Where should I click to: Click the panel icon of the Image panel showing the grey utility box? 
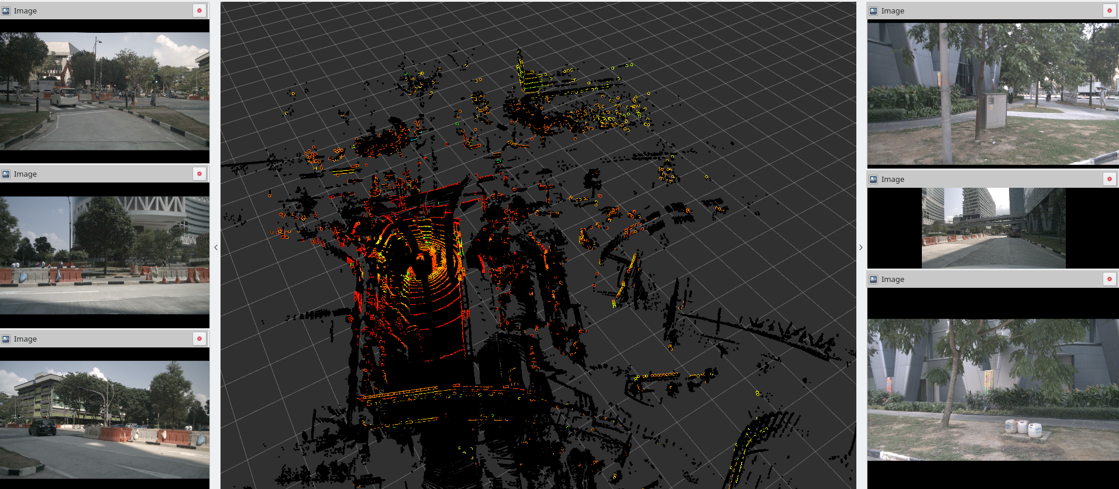873,11
